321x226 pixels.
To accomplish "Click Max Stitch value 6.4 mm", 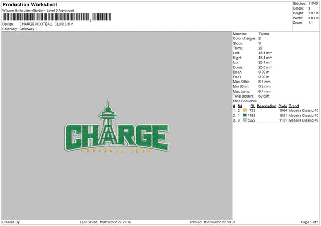I will pos(264,82).
